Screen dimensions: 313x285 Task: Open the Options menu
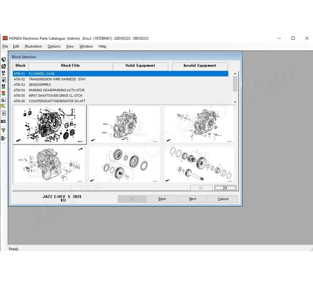54,46
